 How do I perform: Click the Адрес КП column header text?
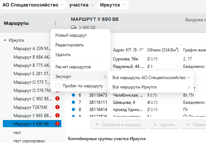[x=122, y=50]
